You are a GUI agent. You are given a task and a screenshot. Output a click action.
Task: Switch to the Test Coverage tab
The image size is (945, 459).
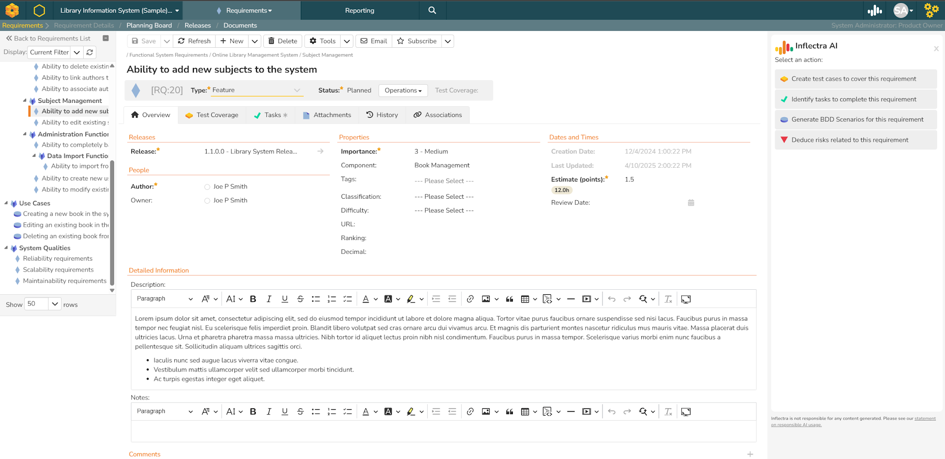click(x=212, y=115)
